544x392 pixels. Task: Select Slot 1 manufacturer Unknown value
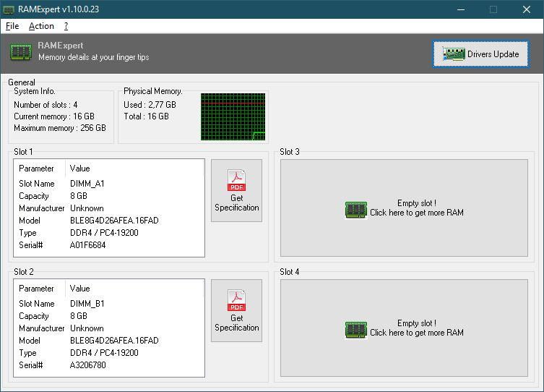pos(87,208)
